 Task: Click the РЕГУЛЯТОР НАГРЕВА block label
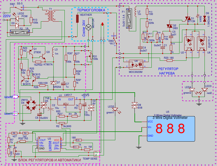point(166,71)
